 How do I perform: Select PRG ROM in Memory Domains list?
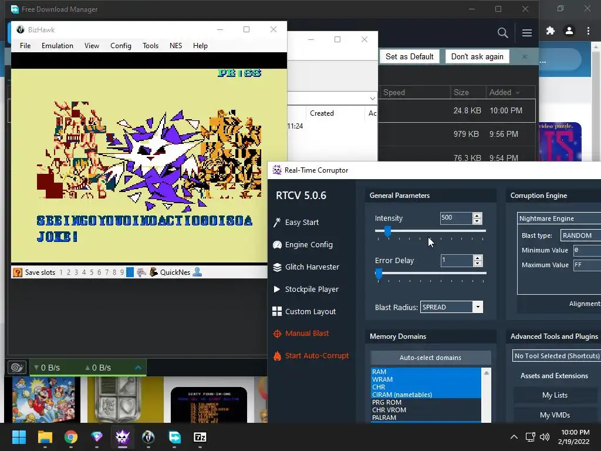[x=426, y=402]
